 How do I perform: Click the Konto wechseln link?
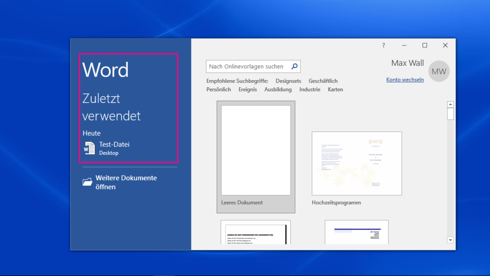405,80
